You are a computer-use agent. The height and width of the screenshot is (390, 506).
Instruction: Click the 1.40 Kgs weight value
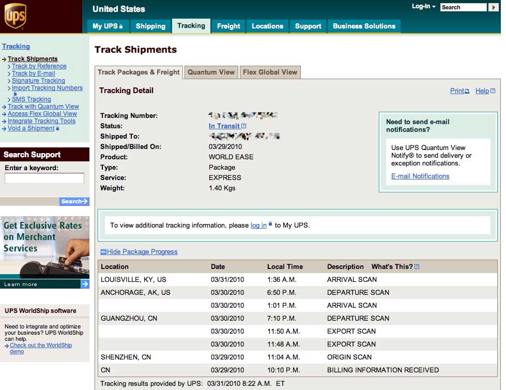(222, 188)
